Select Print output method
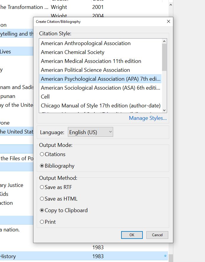The width and height of the screenshot is (205, 262). (48, 222)
